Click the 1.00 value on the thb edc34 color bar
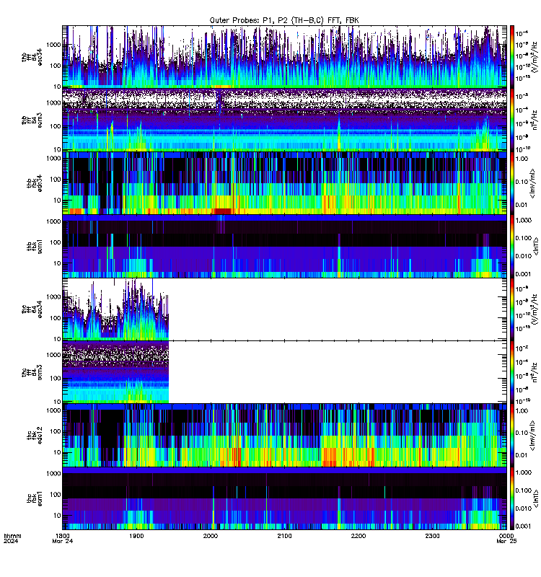The height and width of the screenshot is (577, 541). 522,159
